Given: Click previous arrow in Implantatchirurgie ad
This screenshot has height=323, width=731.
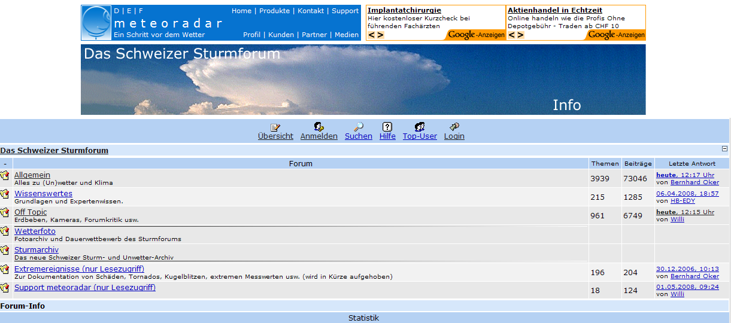Looking at the screenshot, I should coord(371,35).
